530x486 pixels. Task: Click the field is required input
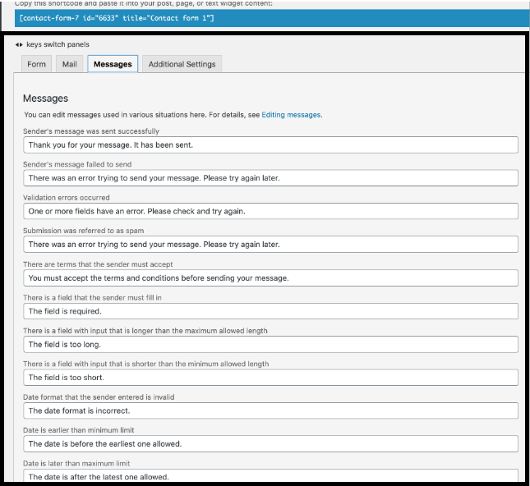[x=270, y=311]
